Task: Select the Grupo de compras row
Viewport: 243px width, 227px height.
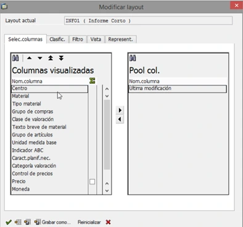Action: point(49,112)
